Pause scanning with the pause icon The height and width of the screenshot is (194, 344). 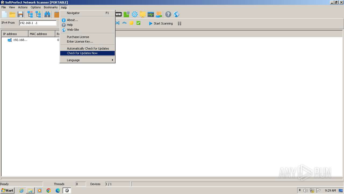(180, 23)
